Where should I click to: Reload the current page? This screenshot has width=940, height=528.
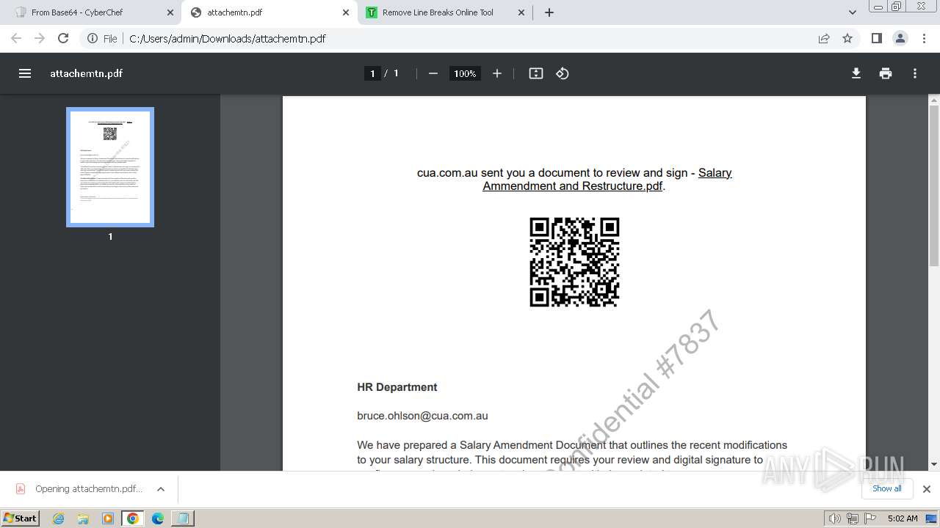coord(63,38)
